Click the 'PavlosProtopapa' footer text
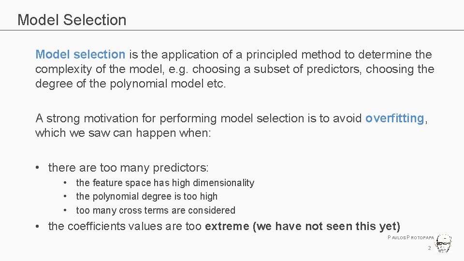The image size is (464, 261). (x=411, y=237)
